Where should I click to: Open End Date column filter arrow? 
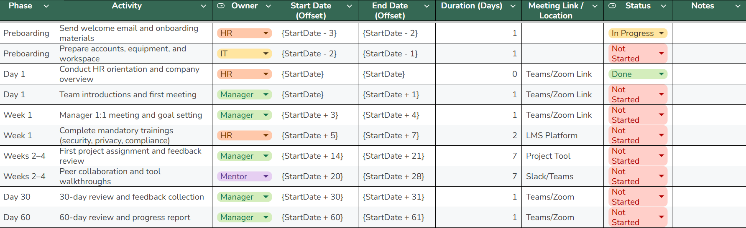[x=427, y=6]
